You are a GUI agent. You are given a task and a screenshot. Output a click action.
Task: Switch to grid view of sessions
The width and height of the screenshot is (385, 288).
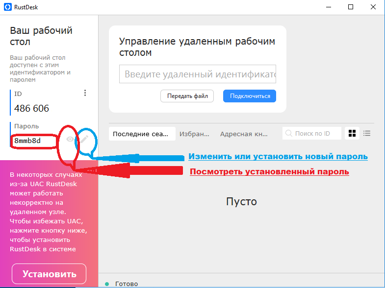[352, 133]
